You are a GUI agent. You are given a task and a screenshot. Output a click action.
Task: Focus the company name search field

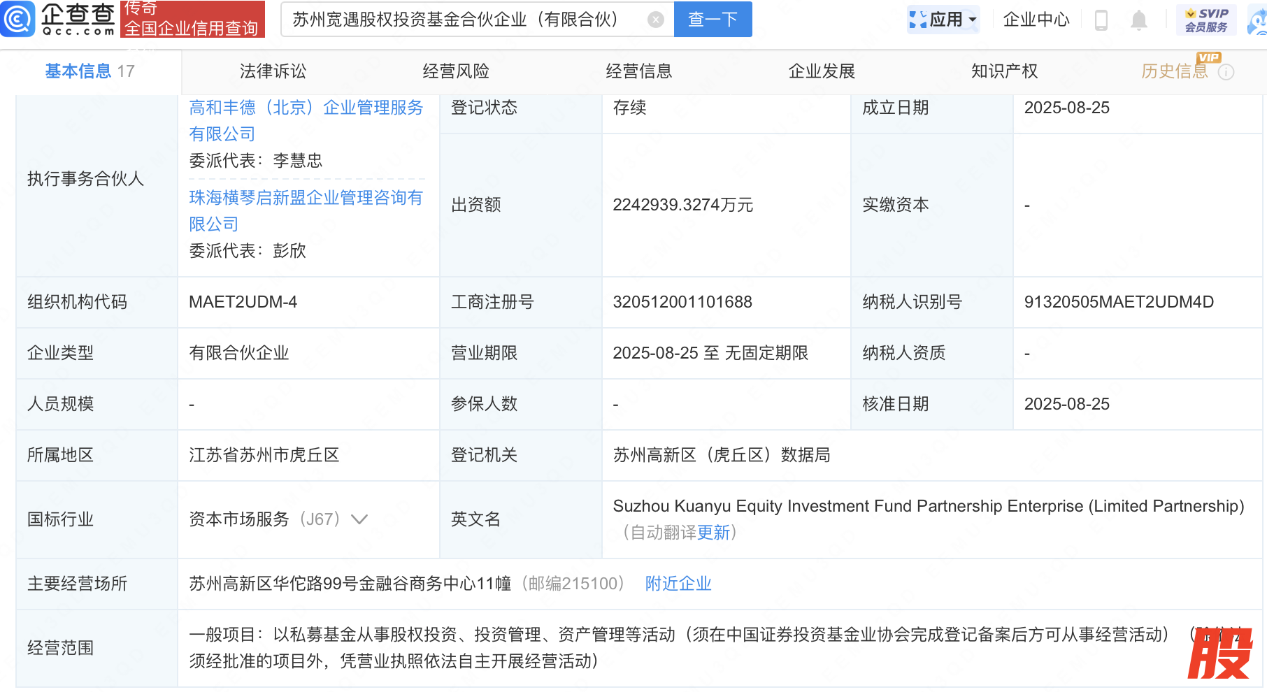coord(461,20)
